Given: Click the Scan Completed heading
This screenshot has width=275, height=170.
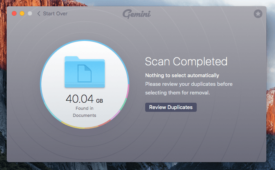Looking at the screenshot, I should pos(186,61).
